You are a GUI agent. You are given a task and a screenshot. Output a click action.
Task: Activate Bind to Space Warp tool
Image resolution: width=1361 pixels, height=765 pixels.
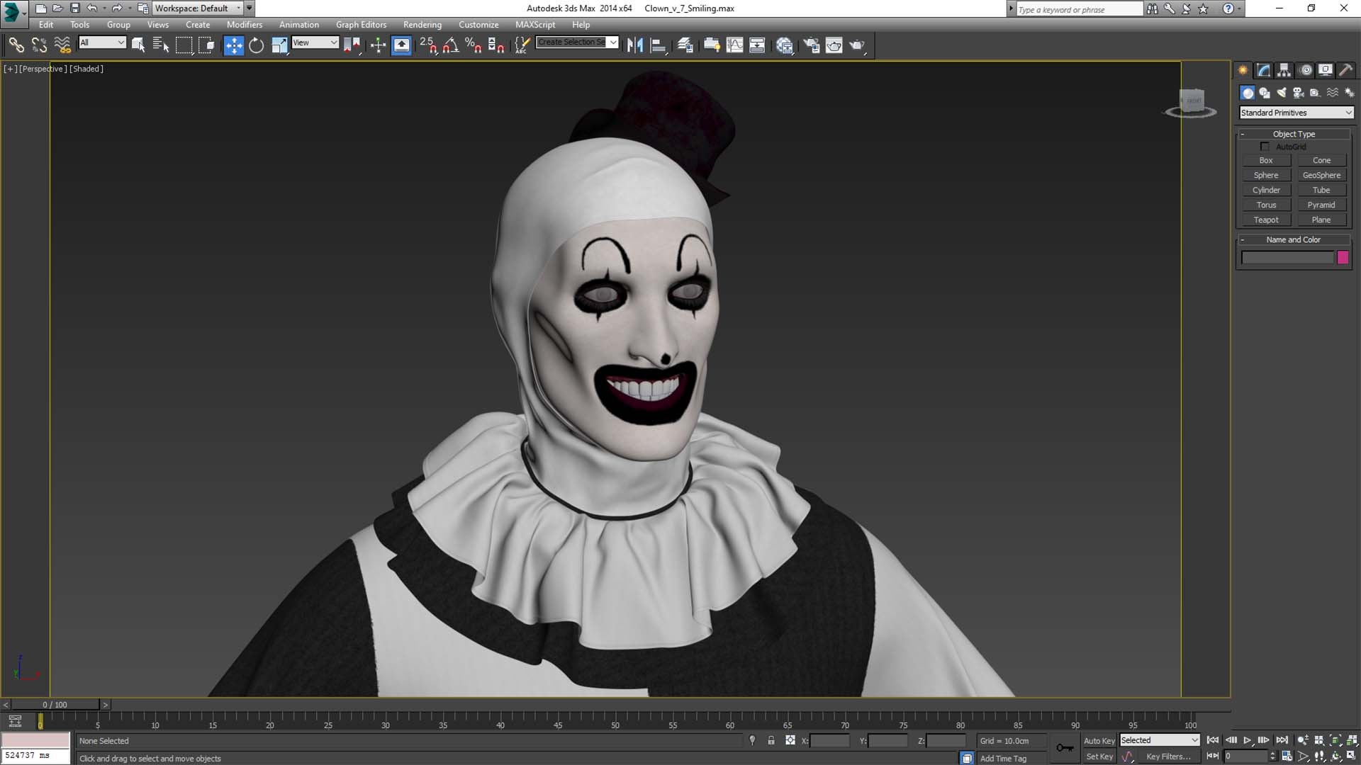pyautogui.click(x=62, y=45)
